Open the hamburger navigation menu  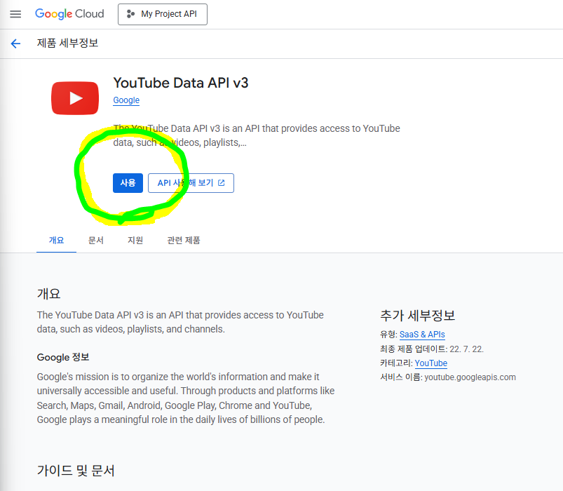15,14
